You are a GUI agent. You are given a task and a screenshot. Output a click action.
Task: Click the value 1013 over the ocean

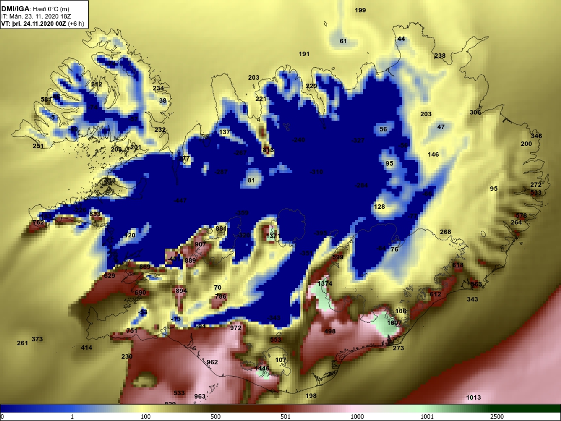pos(473,397)
